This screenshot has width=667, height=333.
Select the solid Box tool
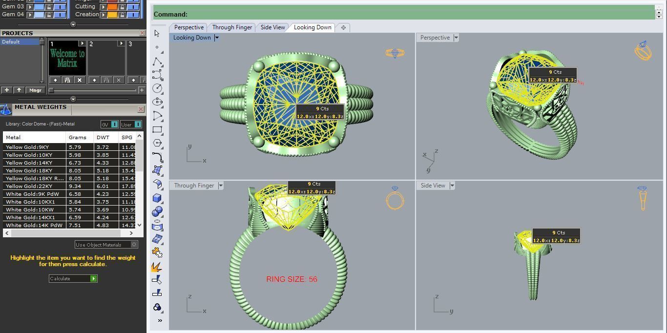click(x=157, y=198)
